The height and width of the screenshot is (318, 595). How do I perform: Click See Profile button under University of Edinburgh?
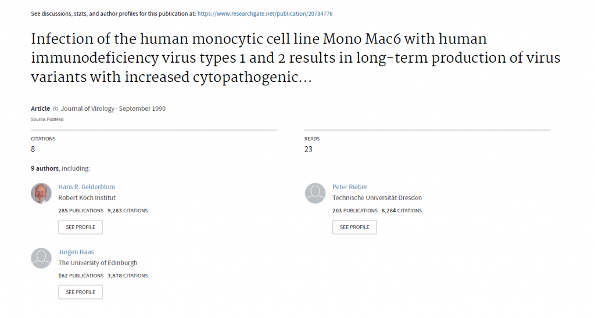pos(80,292)
